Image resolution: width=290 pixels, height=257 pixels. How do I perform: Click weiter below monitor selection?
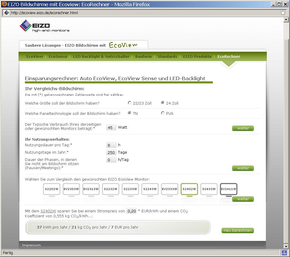tap(243, 199)
